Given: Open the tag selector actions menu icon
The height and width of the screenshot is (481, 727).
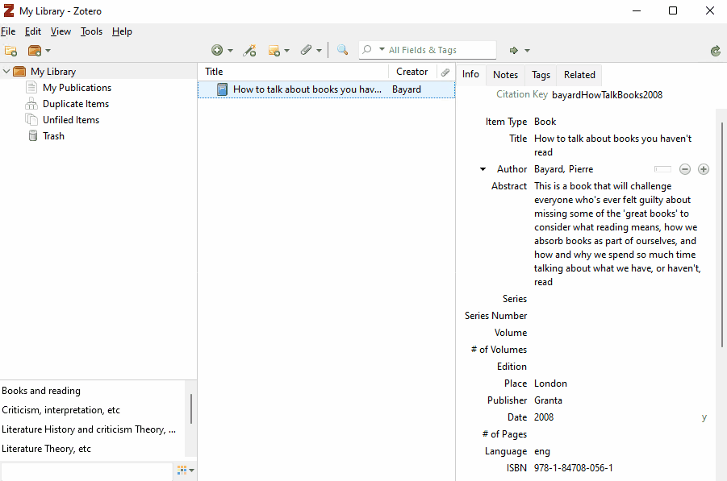Looking at the screenshot, I should [x=186, y=471].
